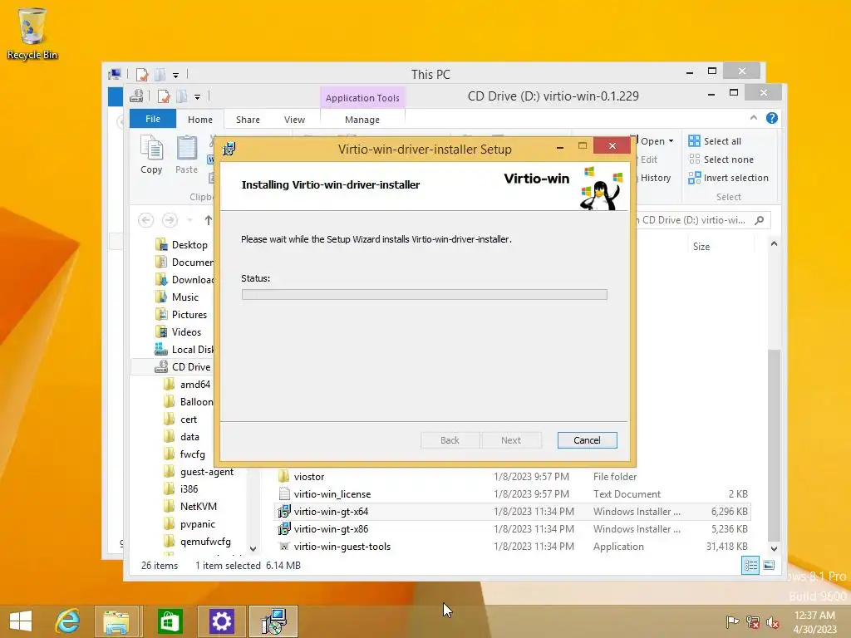The height and width of the screenshot is (638, 851).
Task: Open Explorer Help question mark icon
Action: click(772, 118)
